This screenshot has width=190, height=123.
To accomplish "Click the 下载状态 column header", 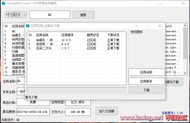I will 115,35.
